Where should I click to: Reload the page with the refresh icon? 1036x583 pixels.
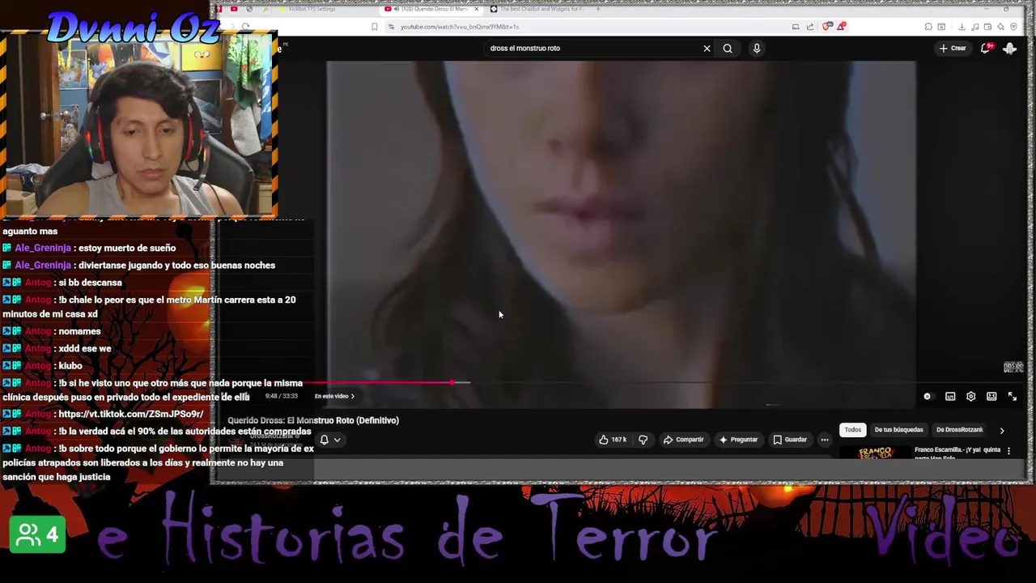tap(246, 27)
